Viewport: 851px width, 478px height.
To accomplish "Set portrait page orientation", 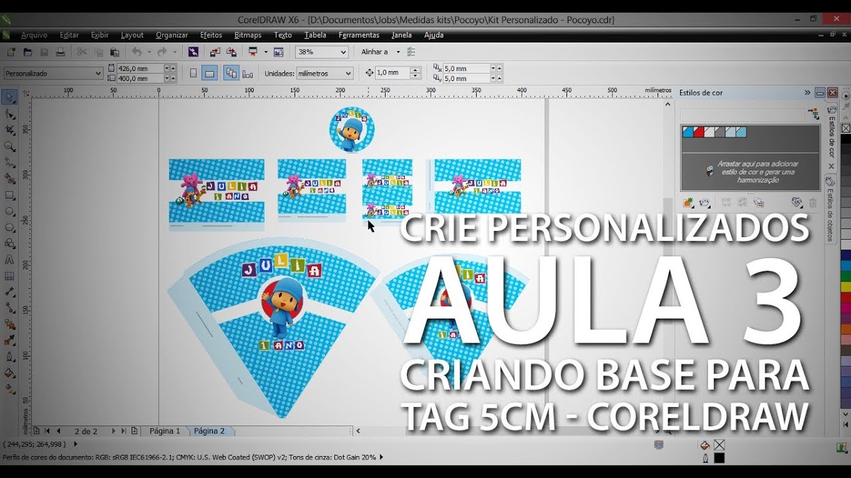I will point(193,74).
